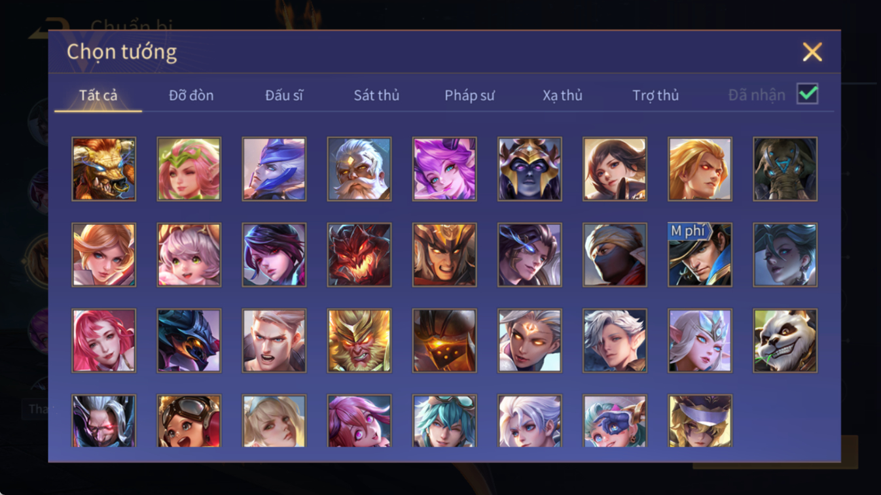Choose the masked ninja hero portrait
Viewport: 881px width, 495px height.
[615, 254]
